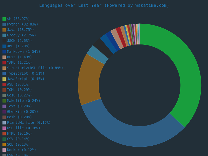The image size is (208, 156).
Task: Select the YAML red legend swatch
Action: coord(4,63)
